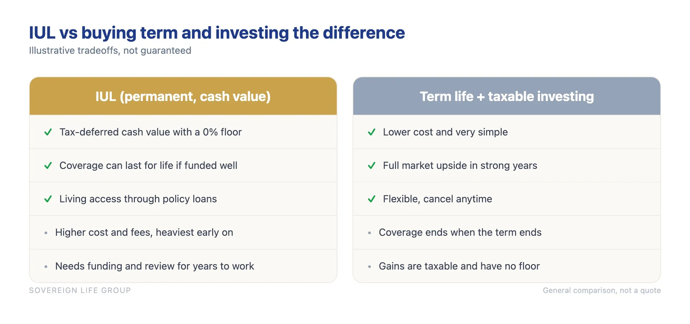Select the Tax-deferred cash value with 0% floor row
This screenshot has width=690, height=324.
(x=183, y=132)
